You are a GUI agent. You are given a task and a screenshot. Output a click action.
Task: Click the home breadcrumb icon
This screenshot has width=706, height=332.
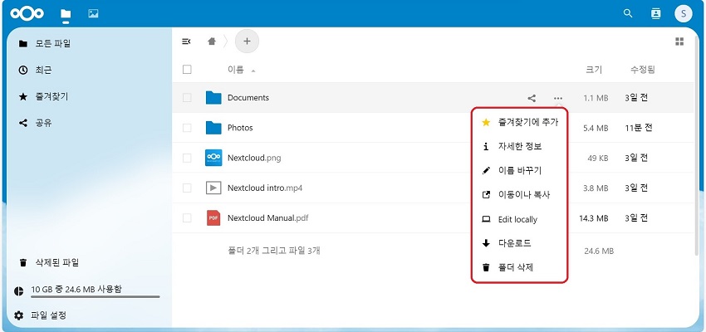213,41
